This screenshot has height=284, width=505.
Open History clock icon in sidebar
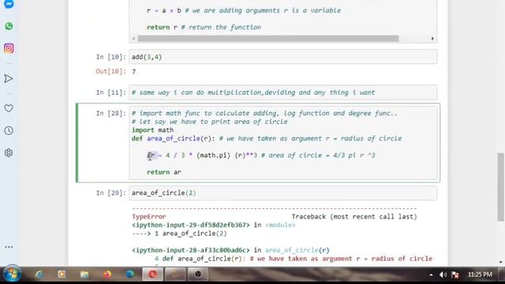coord(9,130)
